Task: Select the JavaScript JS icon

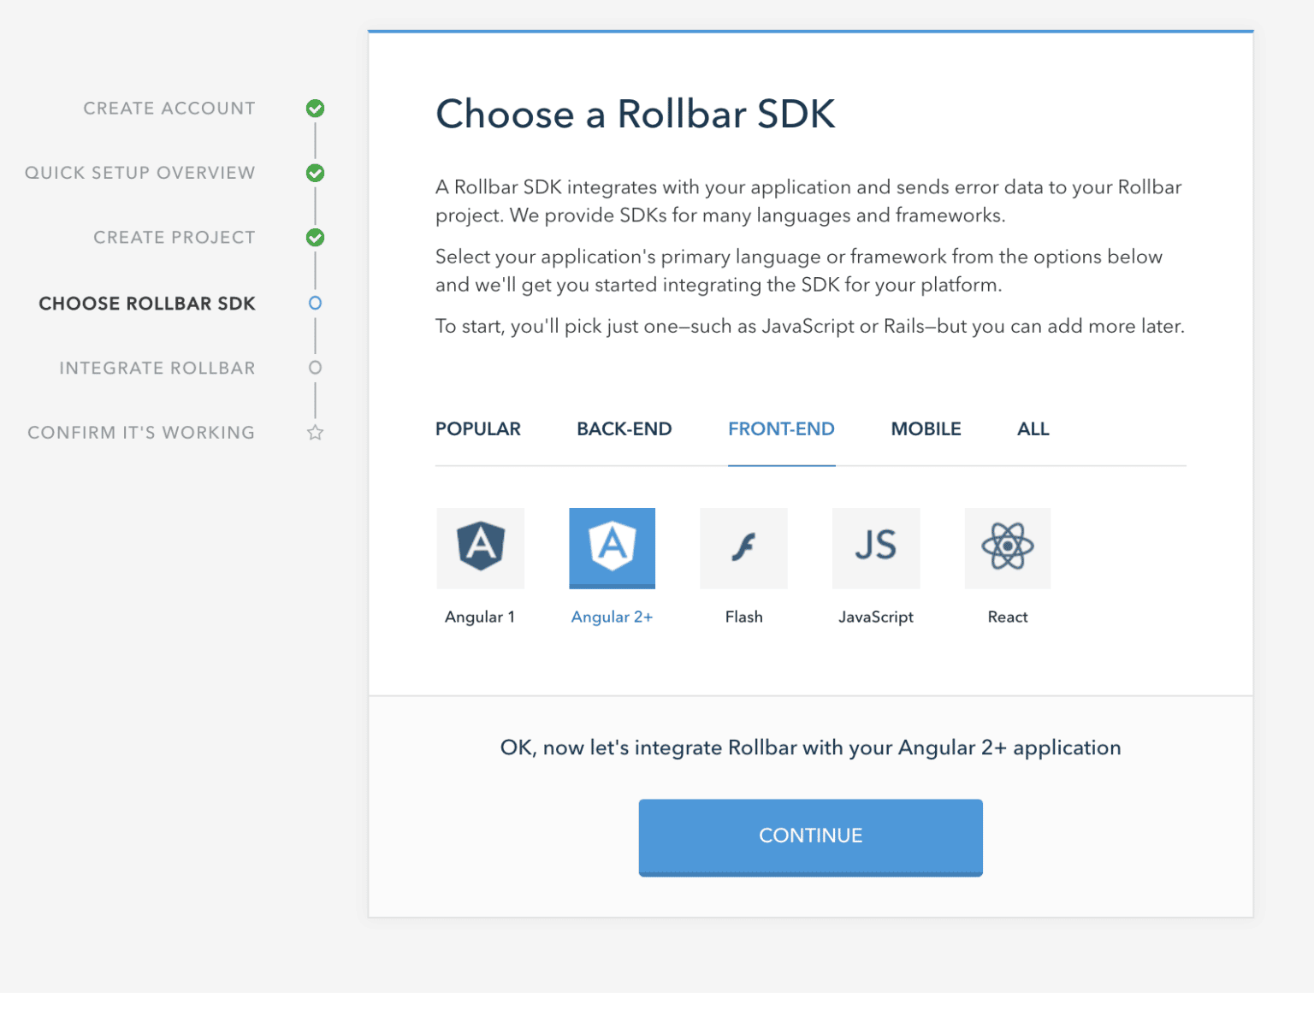Action: (x=875, y=547)
